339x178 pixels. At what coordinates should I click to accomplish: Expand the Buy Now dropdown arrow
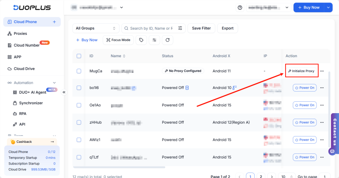coord(329,8)
